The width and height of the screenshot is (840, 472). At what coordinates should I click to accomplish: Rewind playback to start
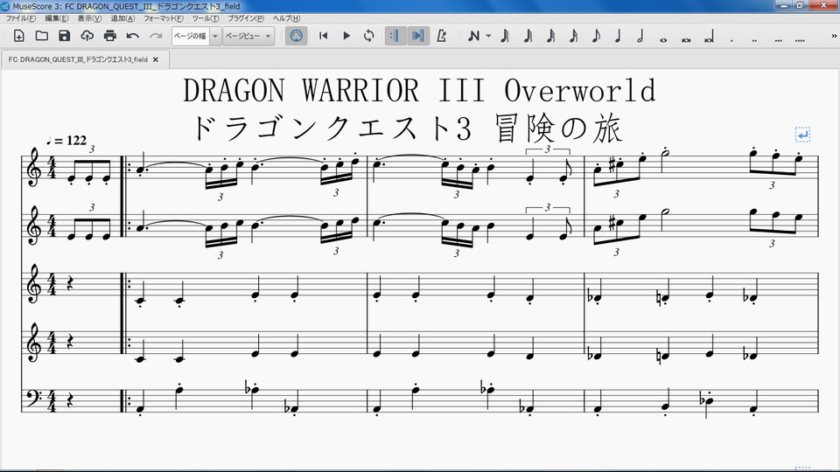323,36
